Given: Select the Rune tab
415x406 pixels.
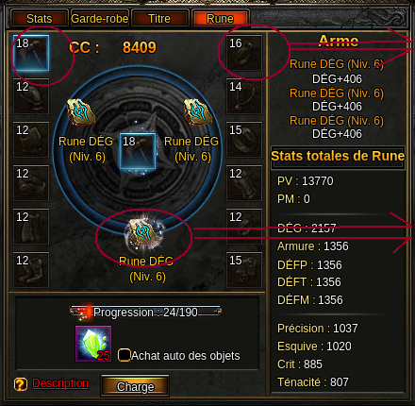Looking at the screenshot, I should 221,19.
